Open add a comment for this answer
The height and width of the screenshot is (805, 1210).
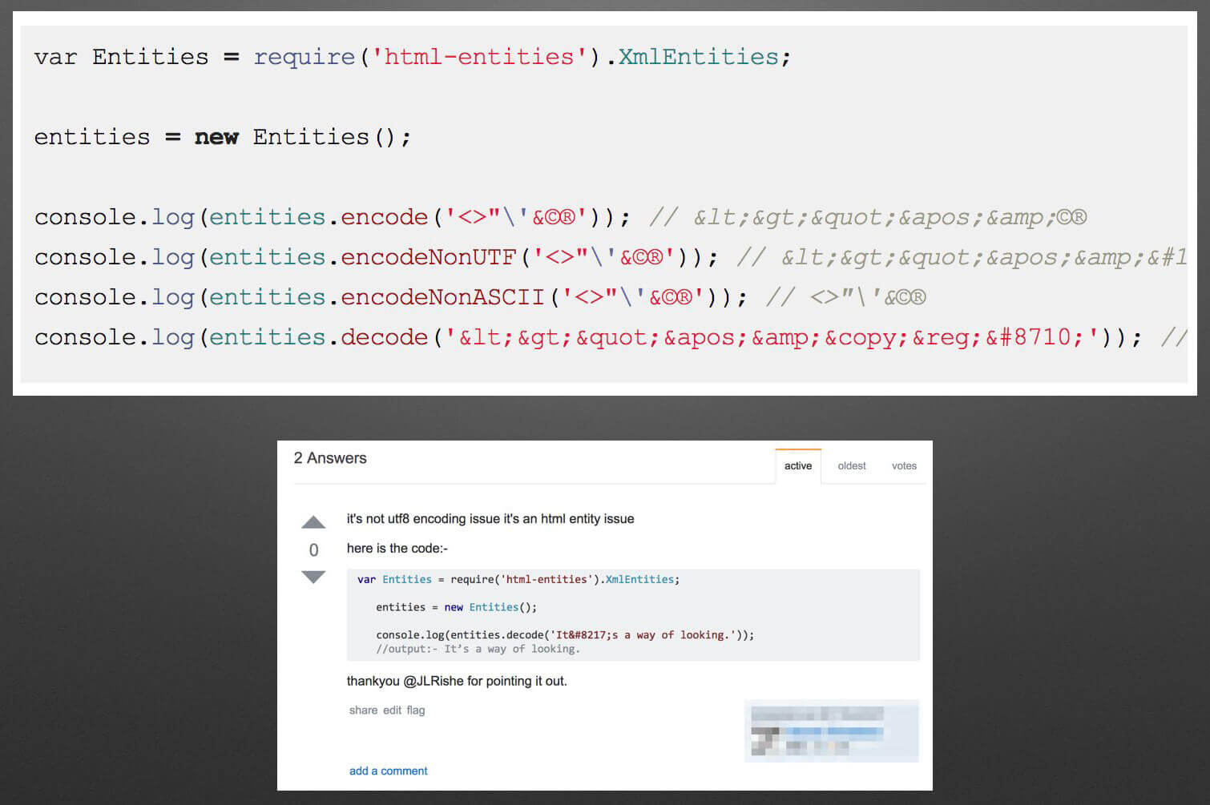388,771
